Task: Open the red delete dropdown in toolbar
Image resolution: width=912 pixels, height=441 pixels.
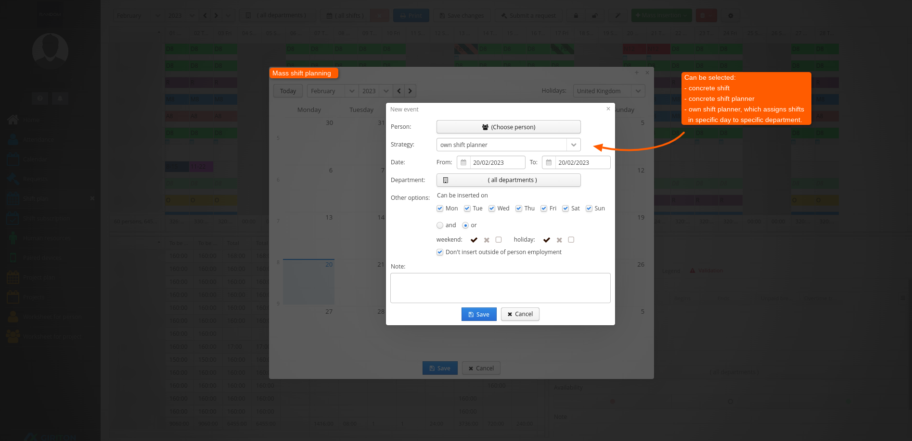Action: [706, 15]
